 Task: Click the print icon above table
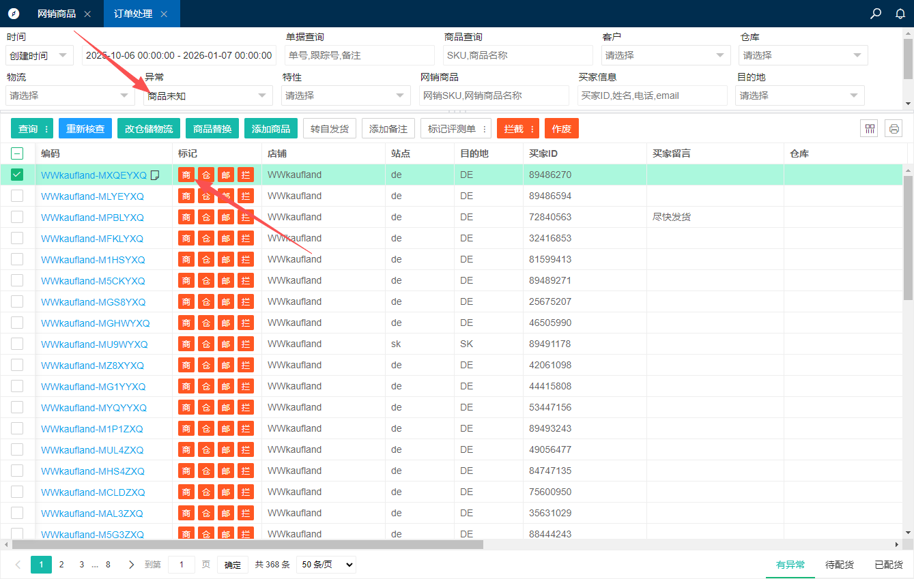[x=894, y=128]
